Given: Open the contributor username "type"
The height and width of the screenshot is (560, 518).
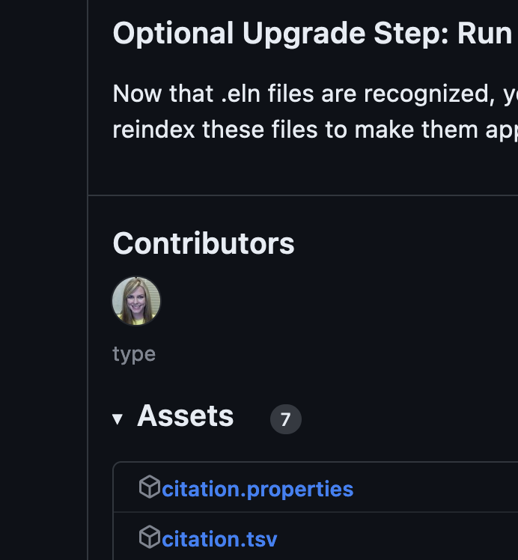Looking at the screenshot, I should (134, 353).
